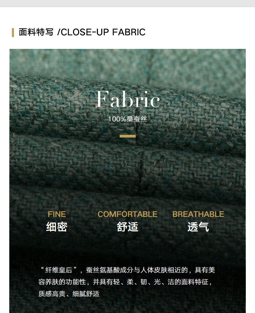Click the 面料特写 /CLOSE-UP FABRIC heading
The height and width of the screenshot is (313, 255).
pyautogui.click(x=82, y=32)
